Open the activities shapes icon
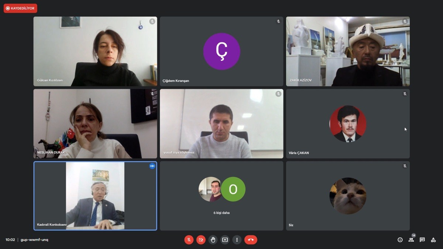443x249 pixels. tap(433, 240)
